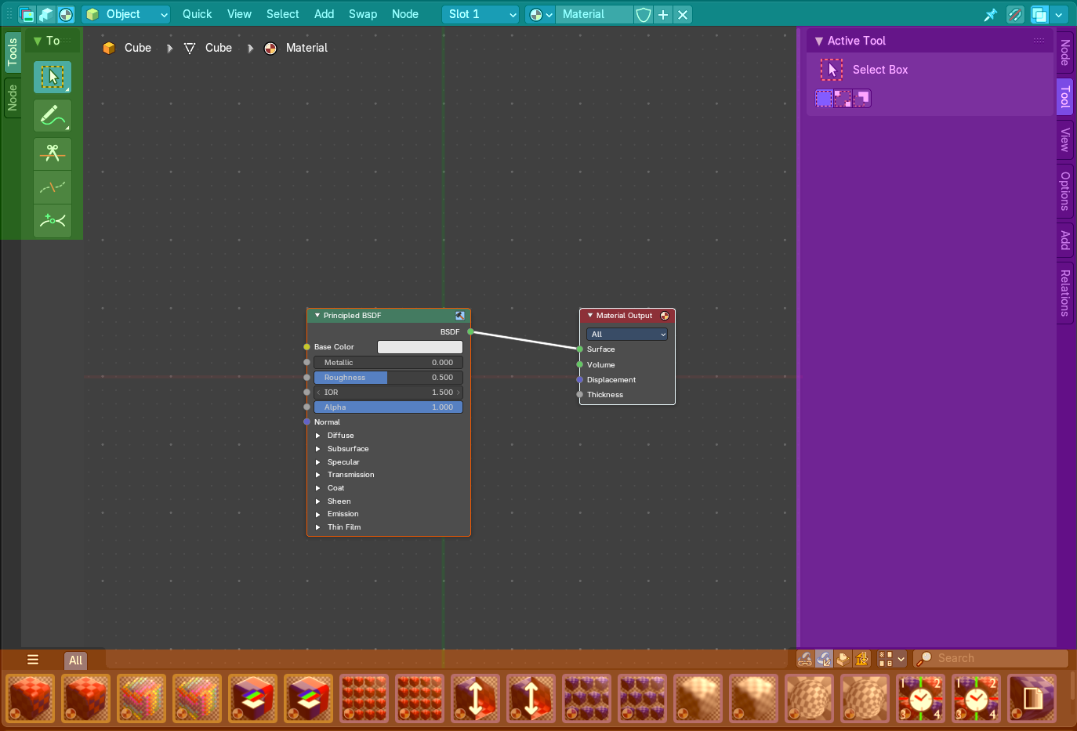1077x731 pixels.
Task: Open the Swap menu
Action: (x=363, y=14)
